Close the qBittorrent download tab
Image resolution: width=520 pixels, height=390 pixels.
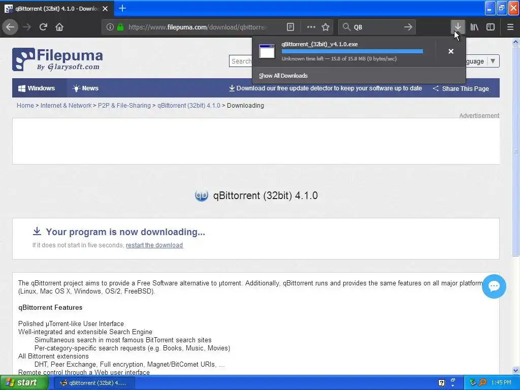pos(105,9)
